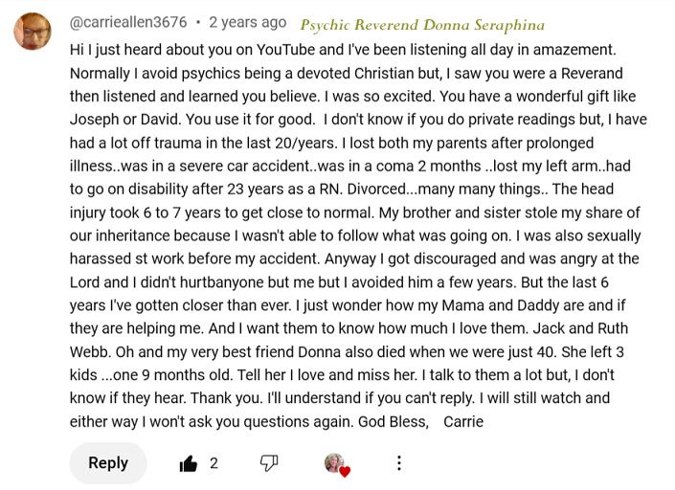Click "Joseph or David" in the comment text
The width and height of the screenshot is (675, 490).
pyautogui.click(x=124, y=120)
